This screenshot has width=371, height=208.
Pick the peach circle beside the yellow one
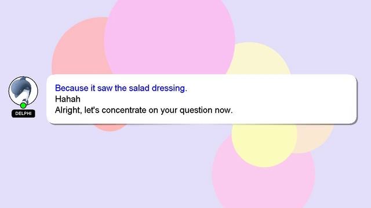[315, 138]
